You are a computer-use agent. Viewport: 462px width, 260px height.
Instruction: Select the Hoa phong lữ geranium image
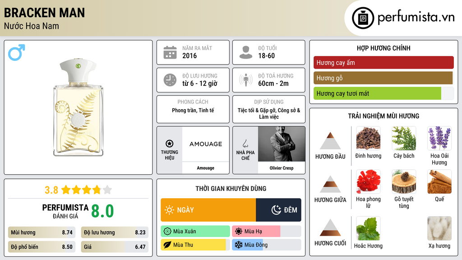click(368, 181)
